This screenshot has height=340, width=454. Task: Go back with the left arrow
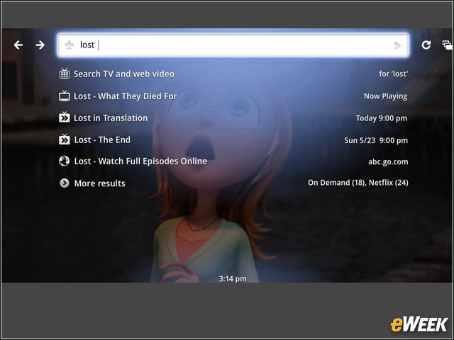tap(18, 45)
